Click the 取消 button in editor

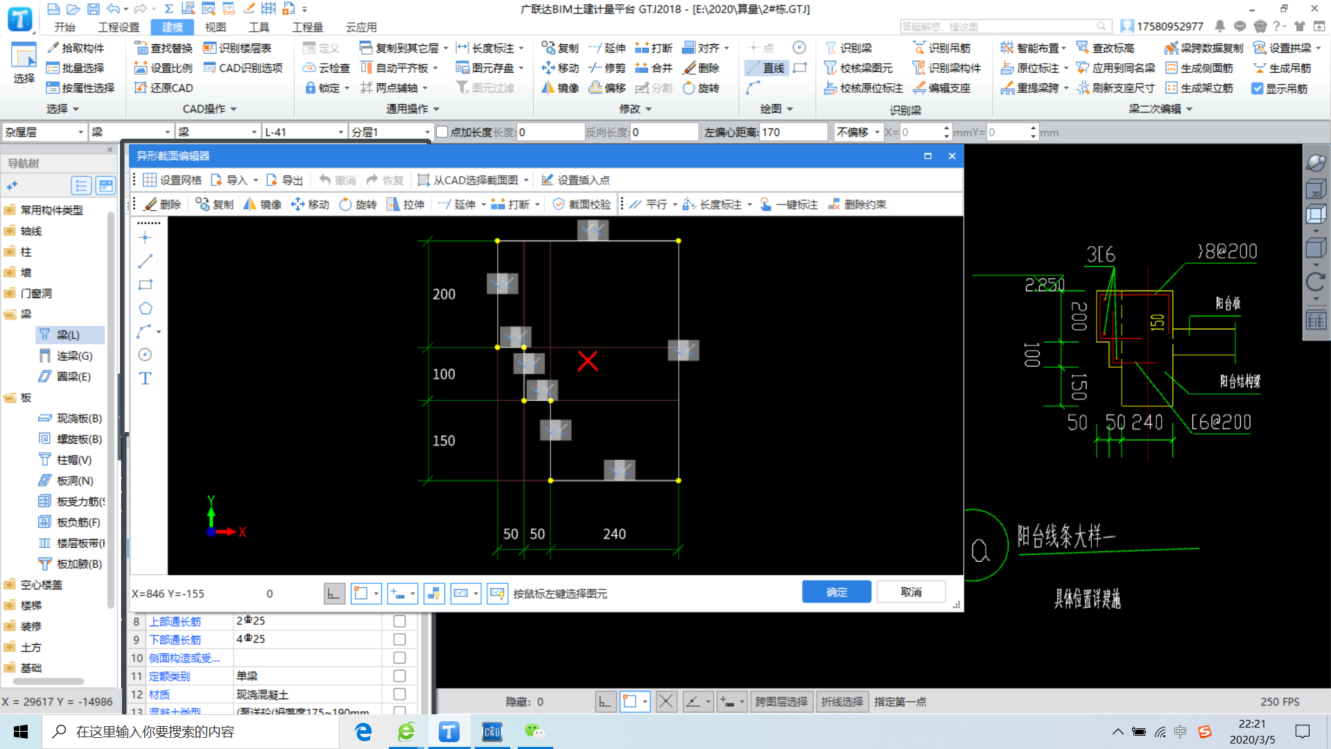pyautogui.click(x=912, y=593)
